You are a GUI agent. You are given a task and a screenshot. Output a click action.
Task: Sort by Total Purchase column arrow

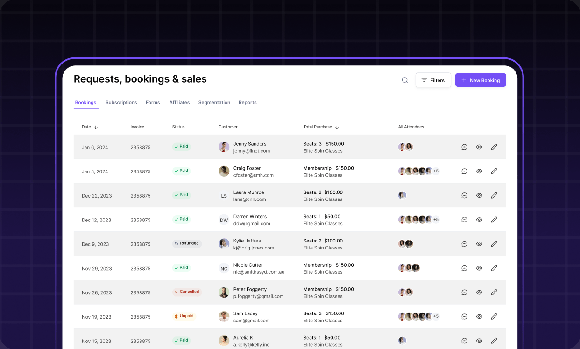click(337, 127)
